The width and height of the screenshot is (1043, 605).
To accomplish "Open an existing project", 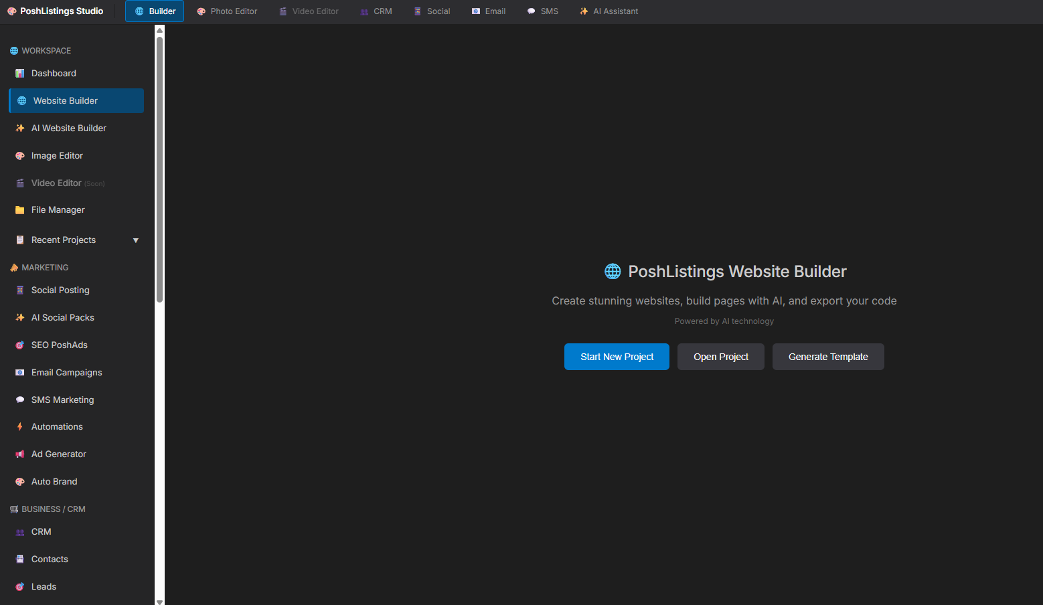I will click(x=720, y=357).
